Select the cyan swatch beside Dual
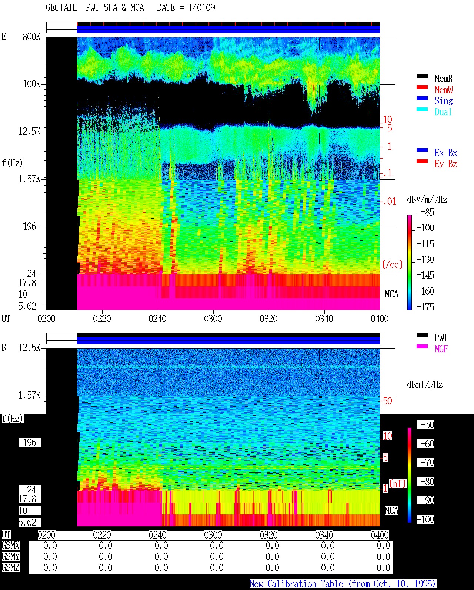This screenshot has height=590, width=474. [422, 110]
